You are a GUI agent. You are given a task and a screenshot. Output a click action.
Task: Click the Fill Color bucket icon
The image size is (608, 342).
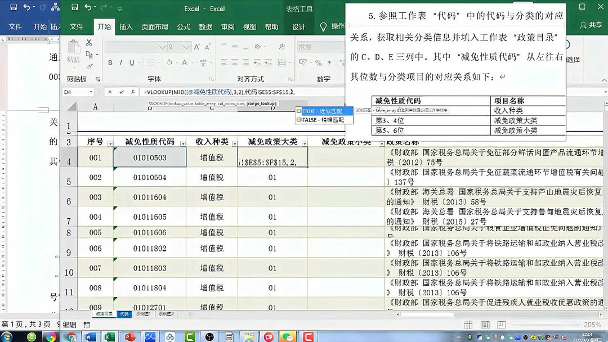click(x=171, y=62)
